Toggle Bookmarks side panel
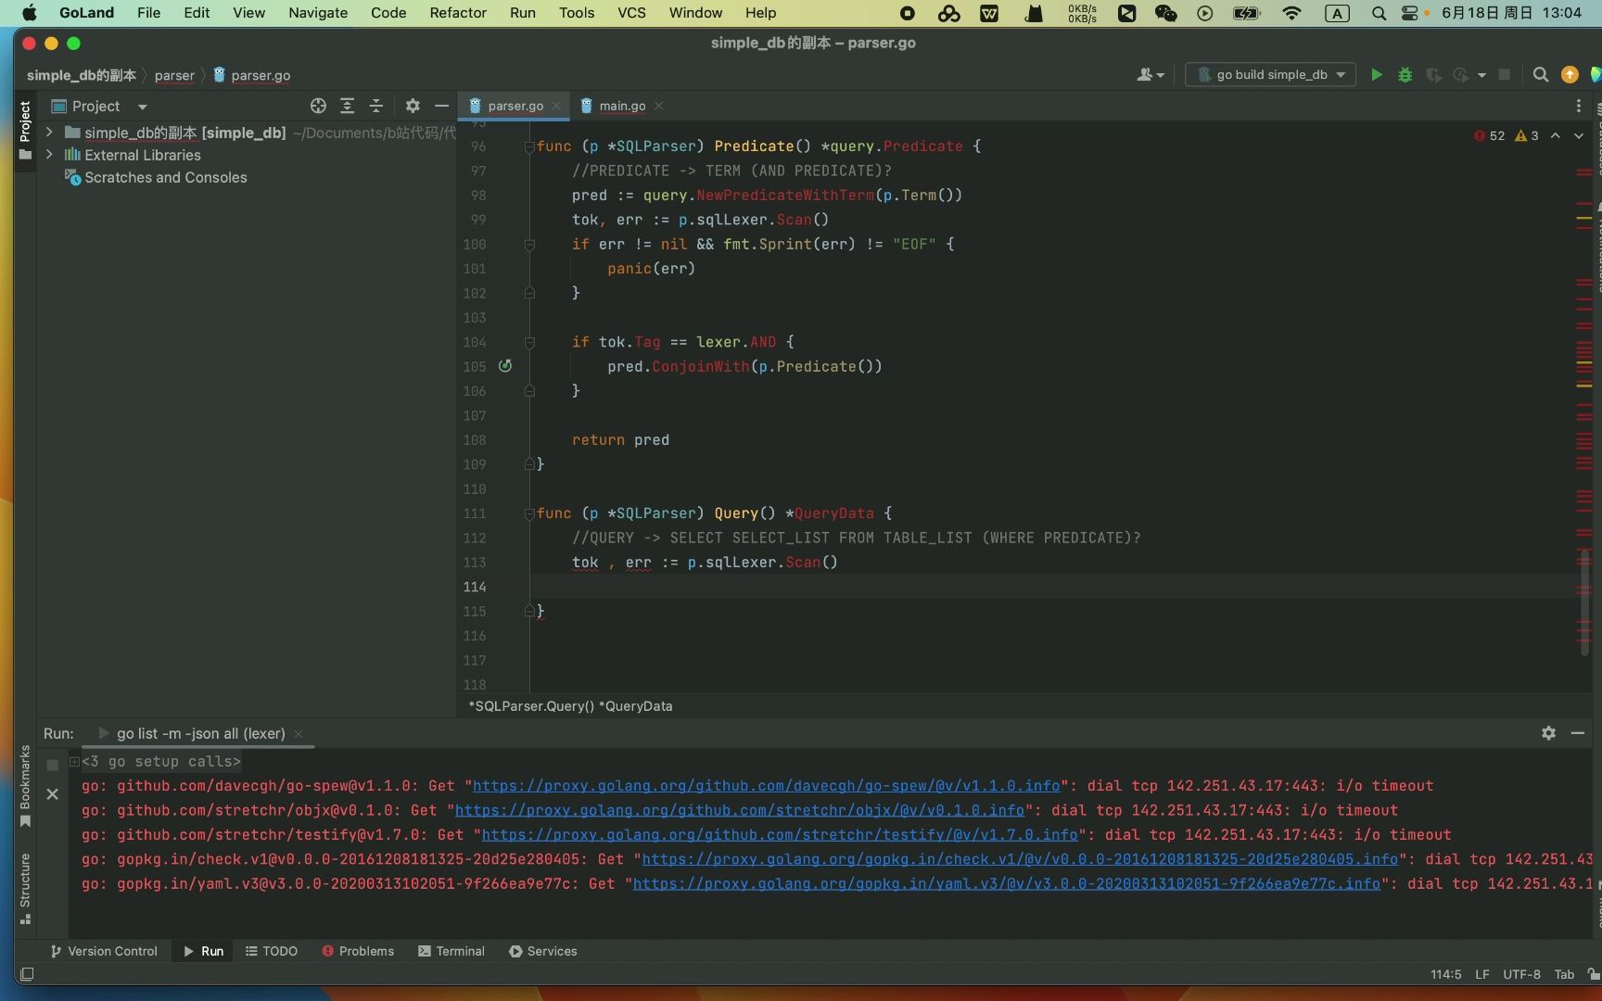Image resolution: width=1602 pixels, height=1001 pixels. coord(25,786)
